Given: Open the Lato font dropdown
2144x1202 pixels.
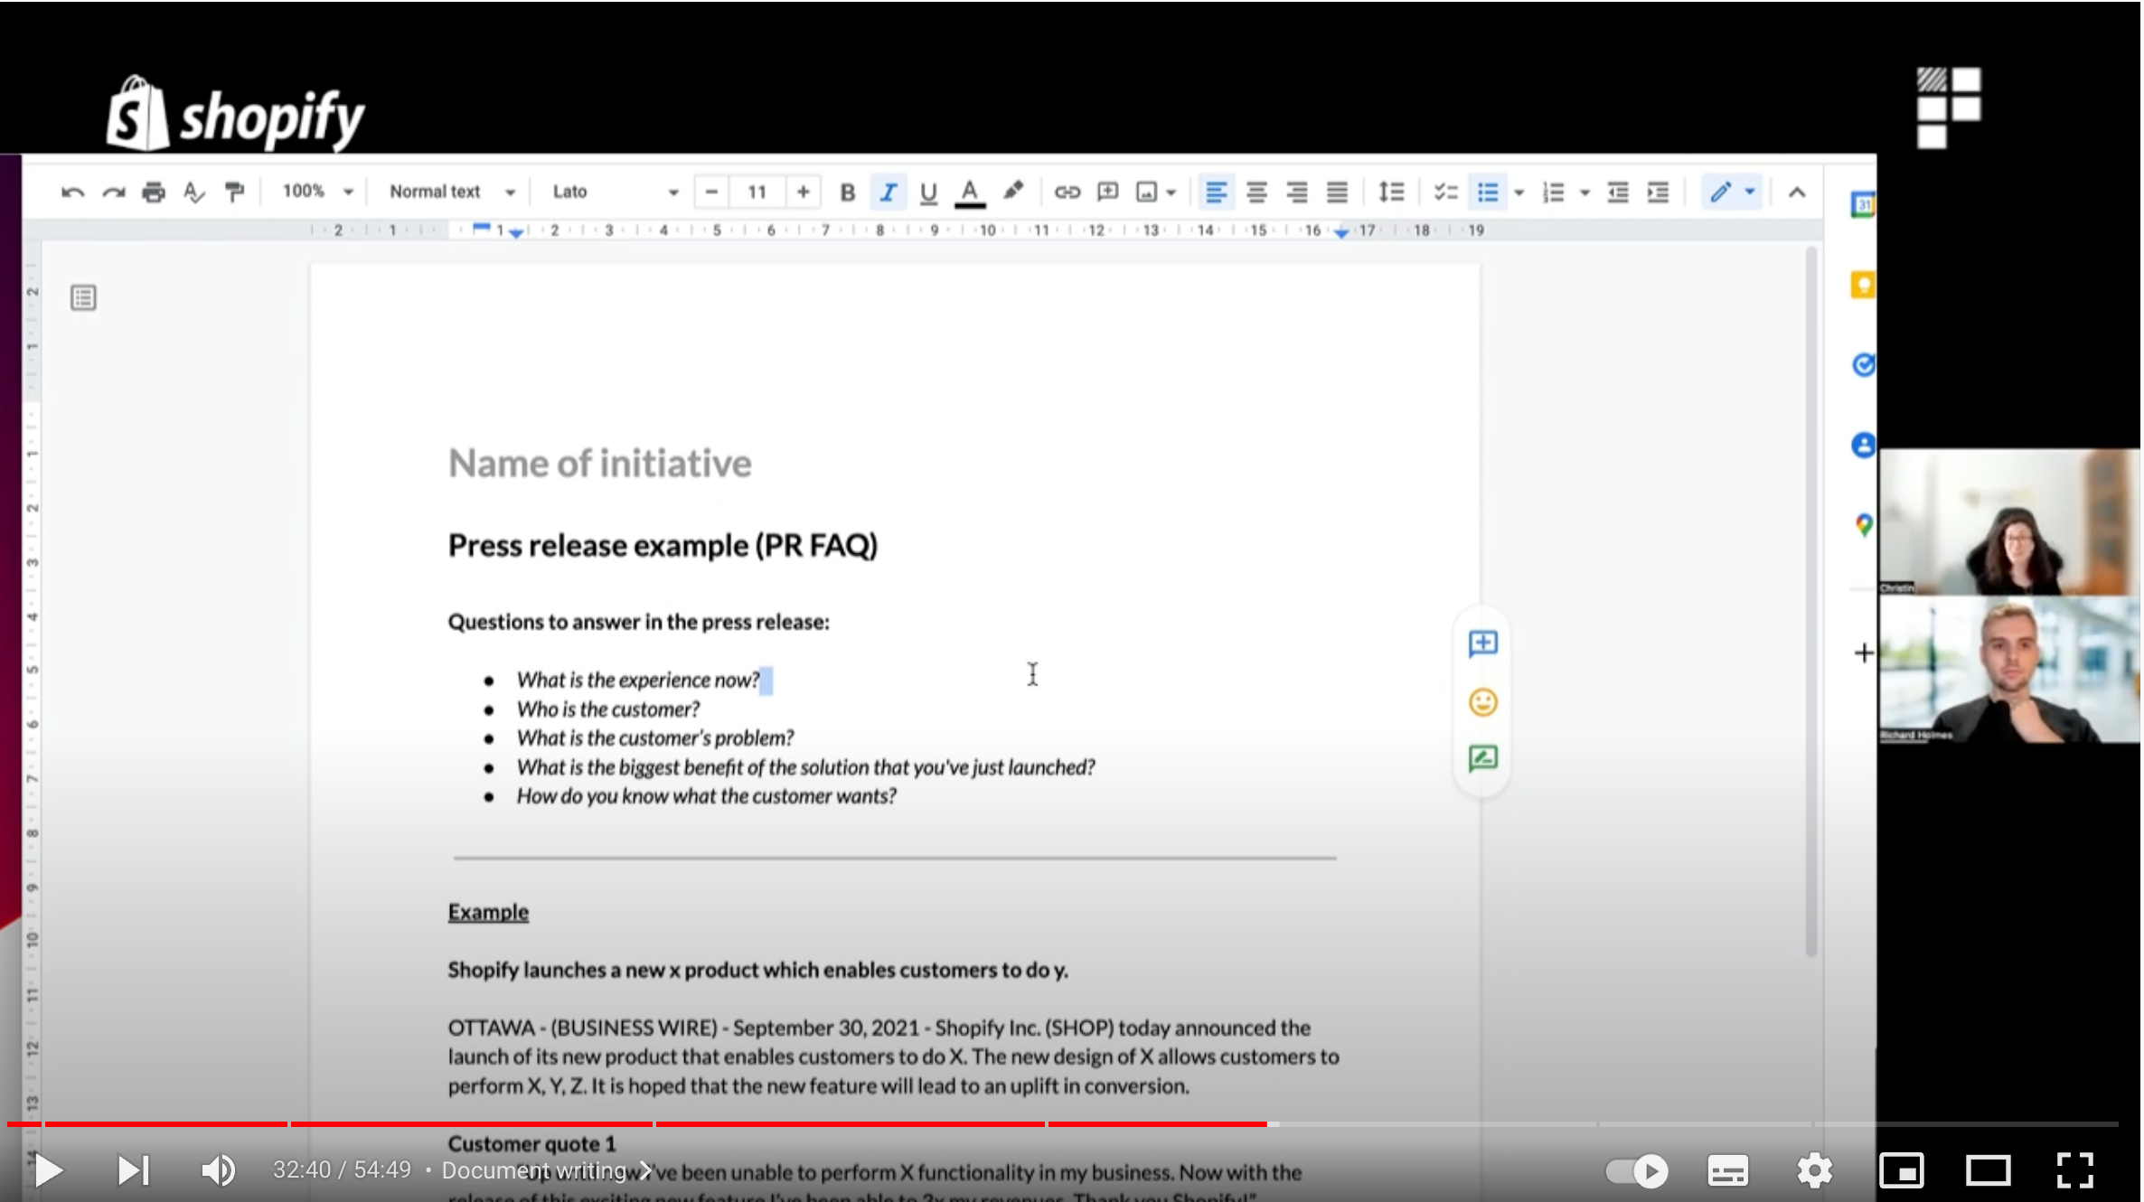Looking at the screenshot, I should point(615,192).
